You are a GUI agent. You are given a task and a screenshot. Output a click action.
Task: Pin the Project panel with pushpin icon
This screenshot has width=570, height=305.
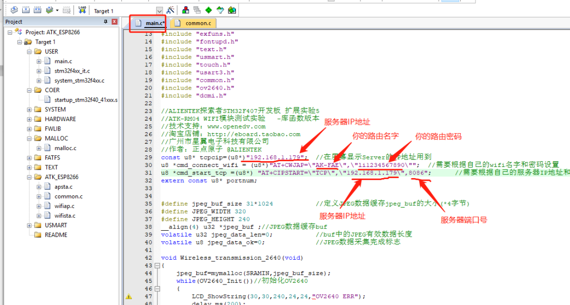[x=106, y=22]
